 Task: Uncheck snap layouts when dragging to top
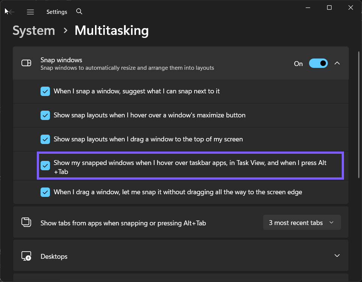[45, 139]
